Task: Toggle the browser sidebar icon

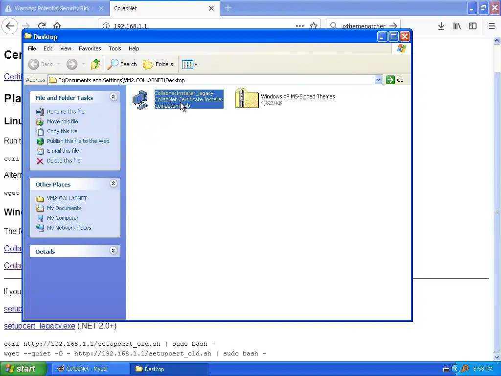Action: (x=473, y=26)
